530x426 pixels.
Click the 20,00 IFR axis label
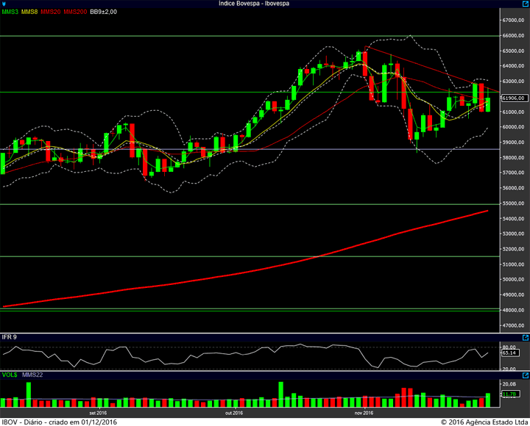(x=509, y=369)
